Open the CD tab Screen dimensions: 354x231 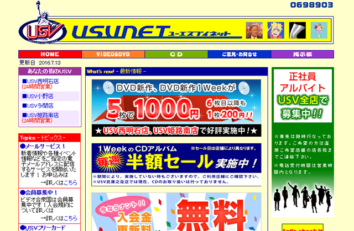tap(176, 54)
